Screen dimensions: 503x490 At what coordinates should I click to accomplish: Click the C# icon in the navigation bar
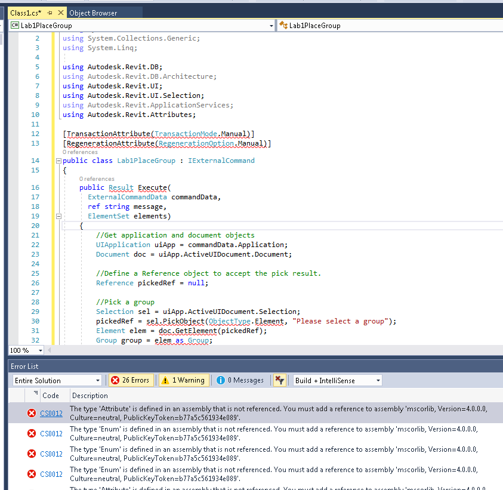pyautogui.click(x=15, y=25)
